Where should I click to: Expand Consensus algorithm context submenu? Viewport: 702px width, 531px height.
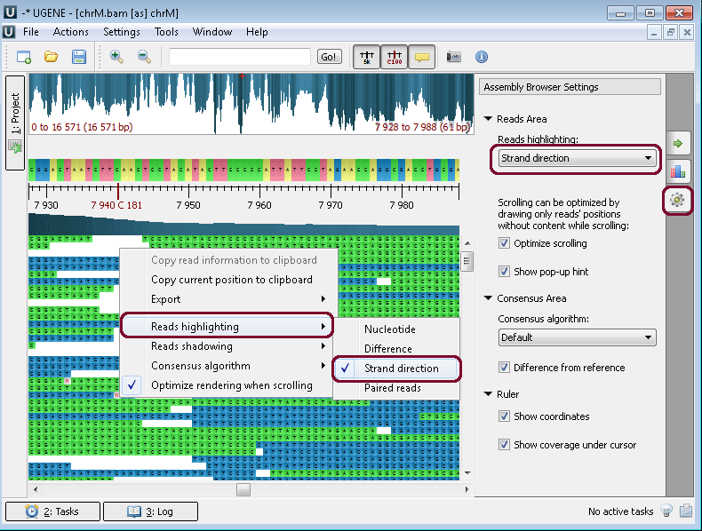click(x=227, y=366)
